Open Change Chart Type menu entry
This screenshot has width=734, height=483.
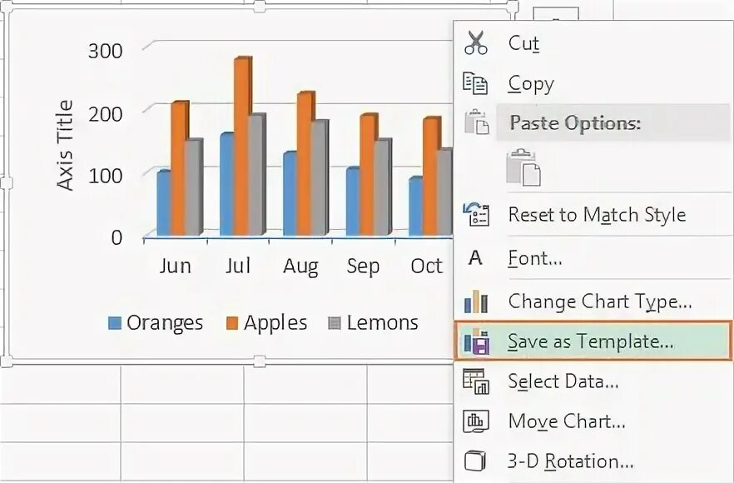click(x=593, y=301)
